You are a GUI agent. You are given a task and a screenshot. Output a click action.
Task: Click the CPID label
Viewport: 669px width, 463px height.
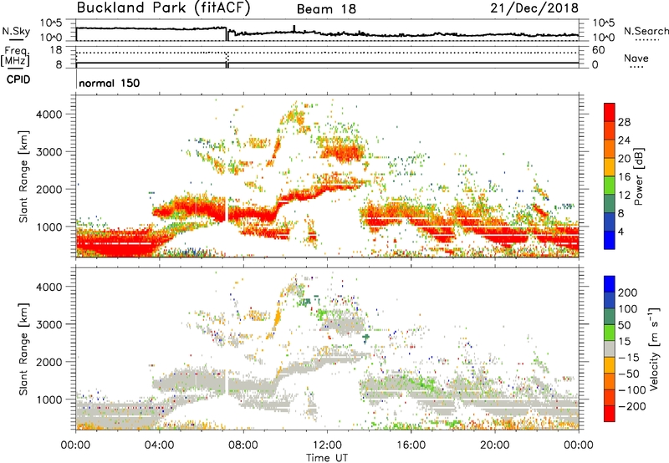pos(18,79)
